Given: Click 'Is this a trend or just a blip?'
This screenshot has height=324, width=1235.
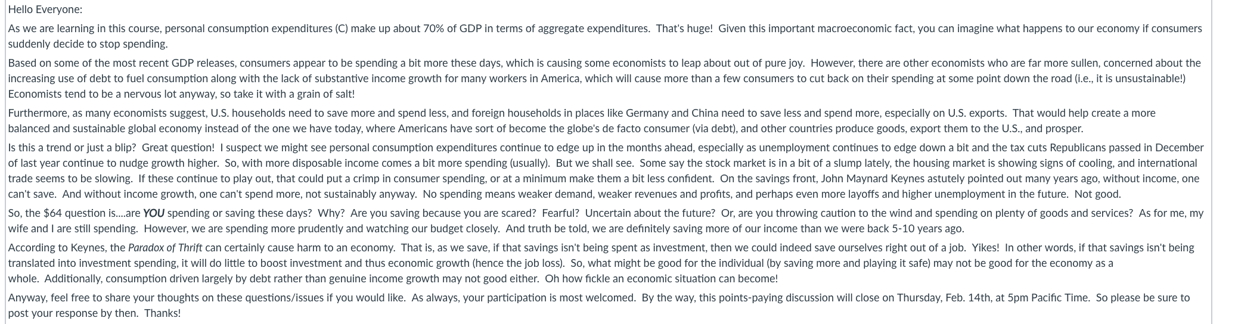Looking at the screenshot, I should pyautogui.click(x=72, y=148).
